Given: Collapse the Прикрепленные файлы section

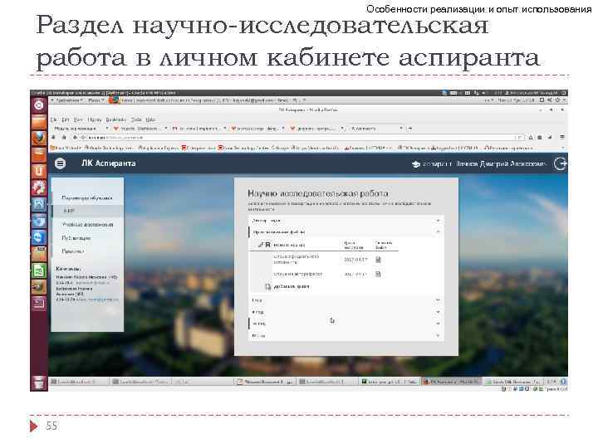Looking at the screenshot, I should coord(346,231).
